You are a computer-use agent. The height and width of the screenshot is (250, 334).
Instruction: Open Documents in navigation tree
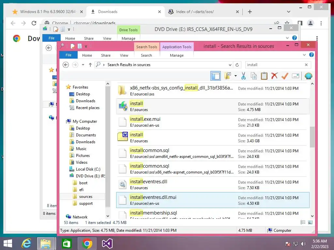[86, 135]
